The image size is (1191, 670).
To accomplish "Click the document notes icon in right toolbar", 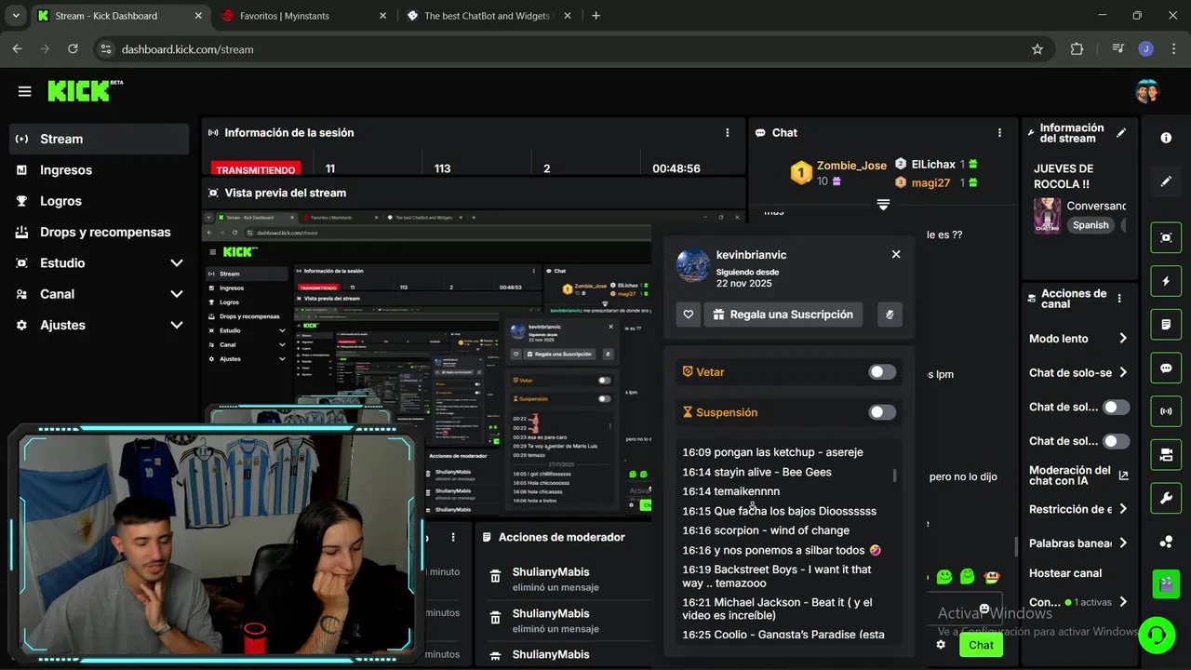I will (1166, 325).
